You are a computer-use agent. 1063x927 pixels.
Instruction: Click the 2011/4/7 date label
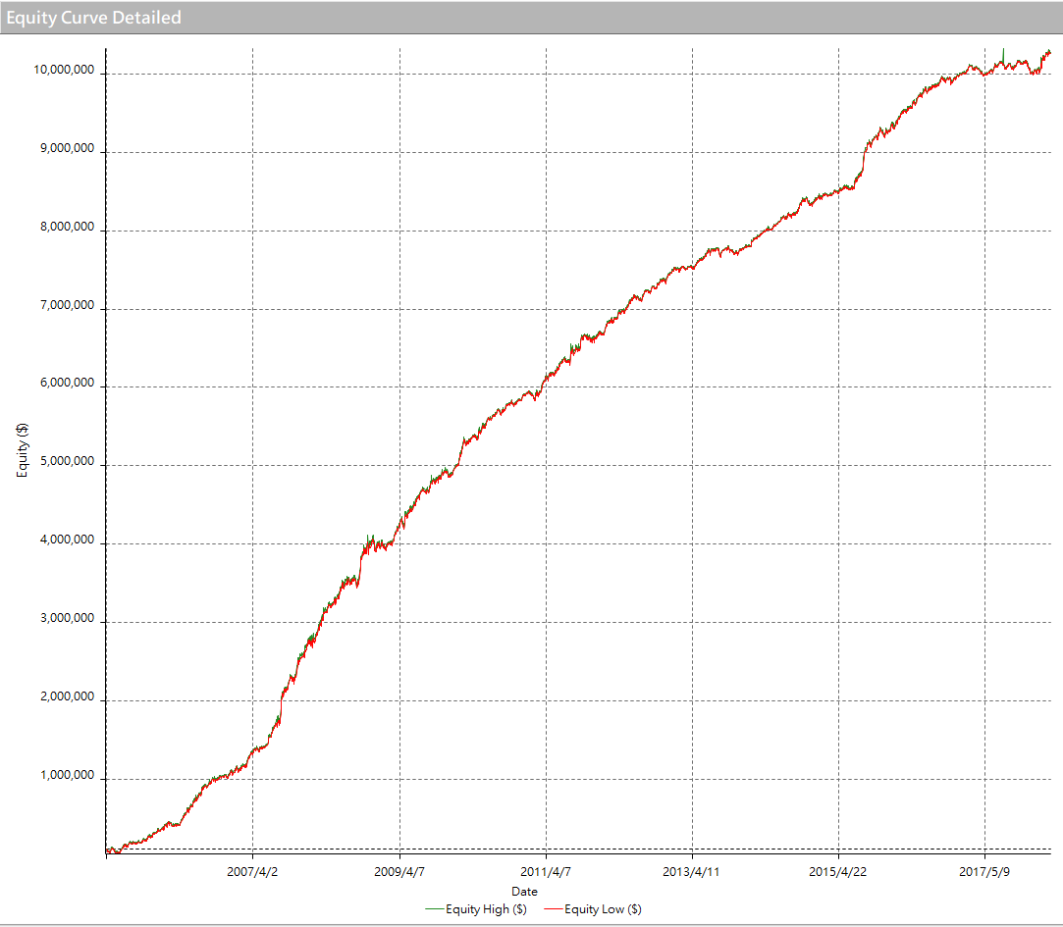(546, 872)
